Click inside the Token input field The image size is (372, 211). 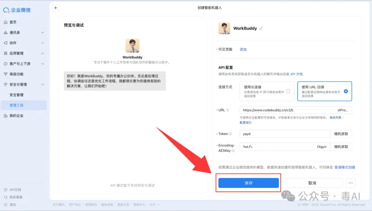tap(286, 134)
